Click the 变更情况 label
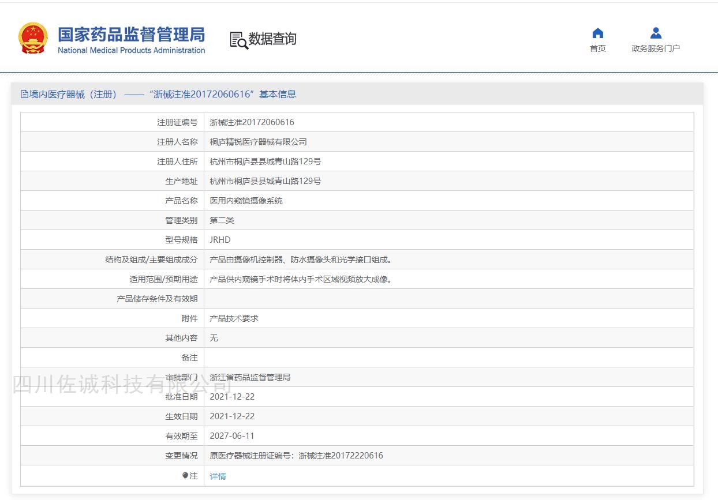718x500 pixels. [x=181, y=456]
